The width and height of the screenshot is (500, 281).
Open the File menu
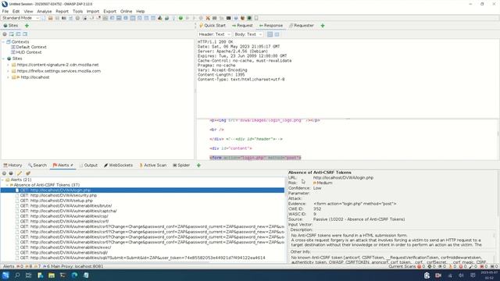[5, 11]
